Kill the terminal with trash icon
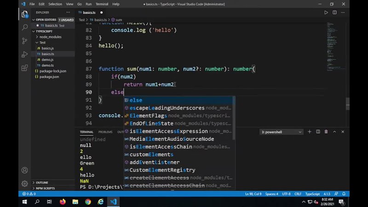The height and width of the screenshot is (207, 368). point(326,132)
